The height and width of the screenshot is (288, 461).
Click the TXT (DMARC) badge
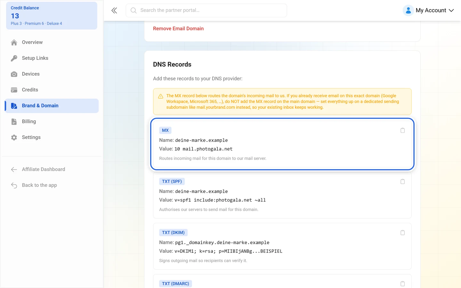(x=175, y=284)
